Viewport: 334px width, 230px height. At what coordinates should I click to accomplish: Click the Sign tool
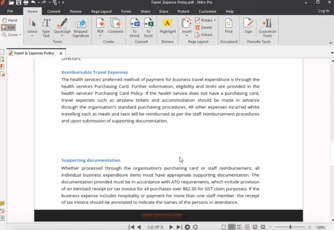pos(248,26)
